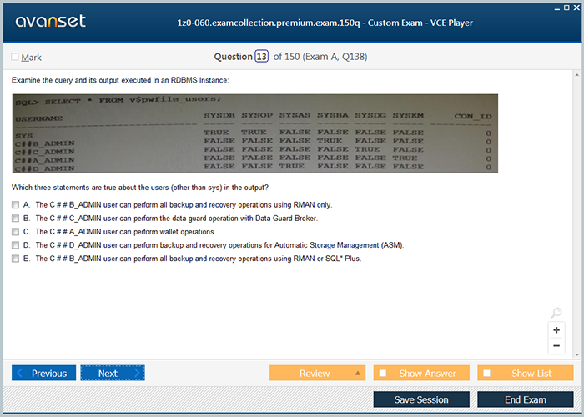The image size is (584, 417).
Task: Click answer text ending 'RMAN or SQL* Plus.'
Action: click(x=199, y=259)
